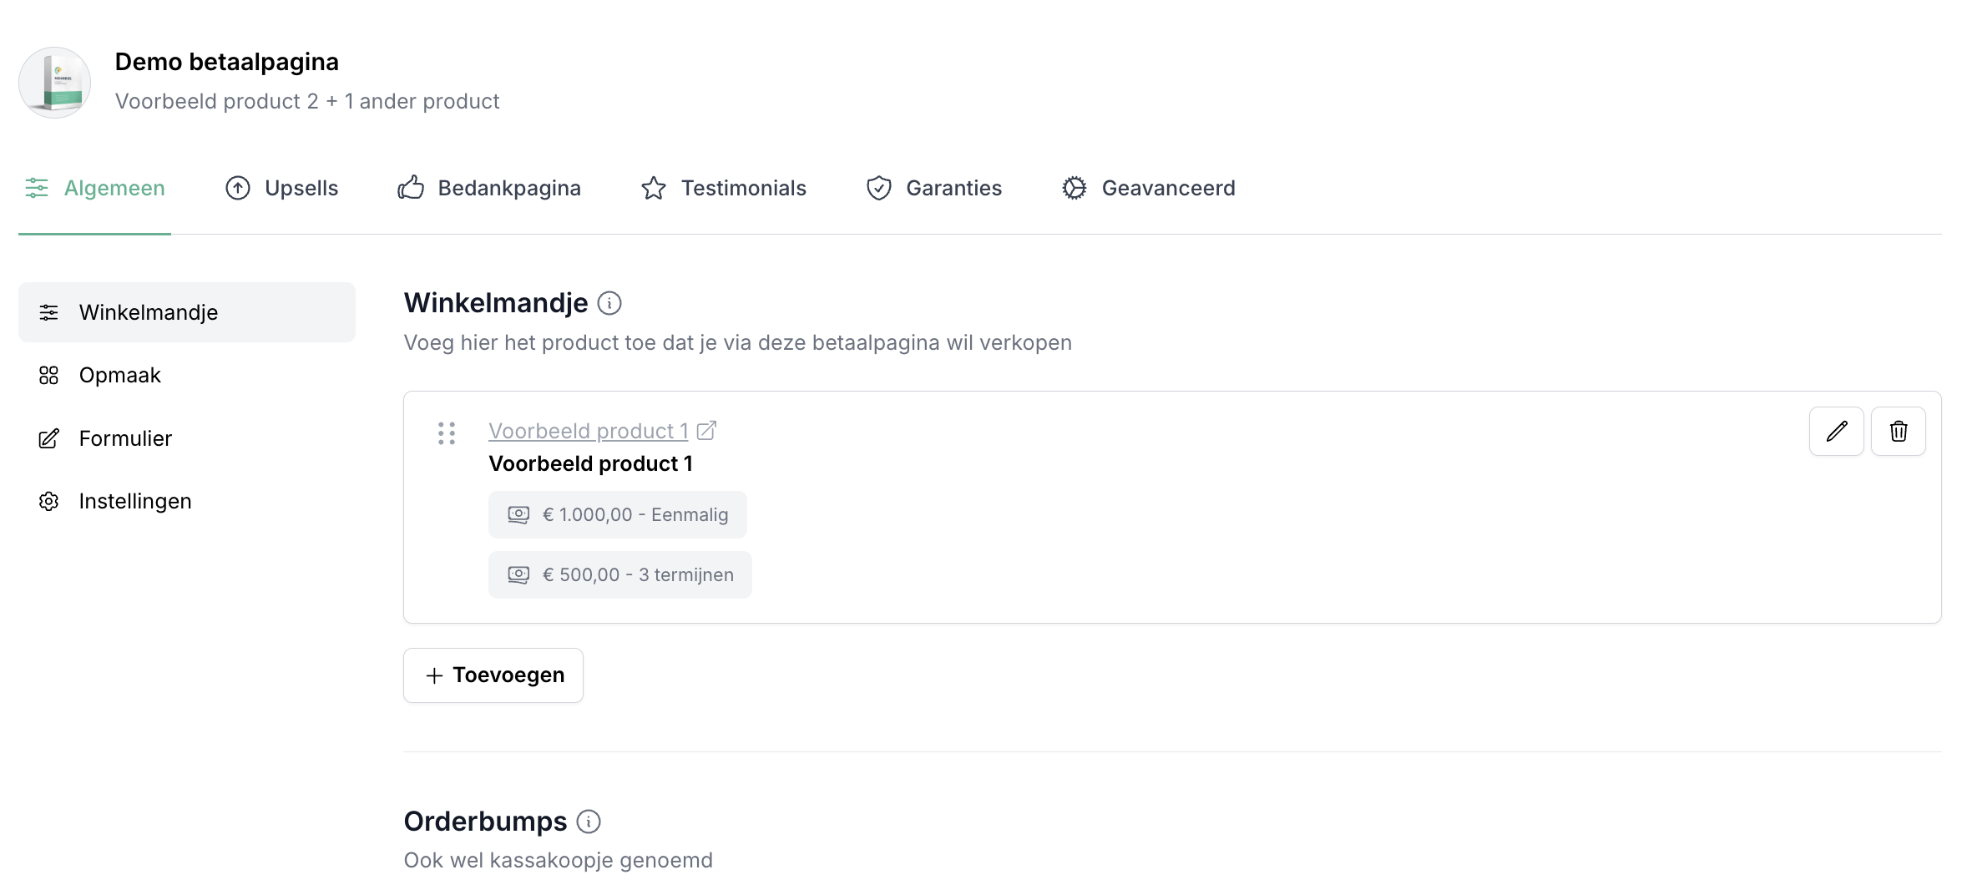Open the Upsells tab
The image size is (1972, 885).
tap(282, 188)
